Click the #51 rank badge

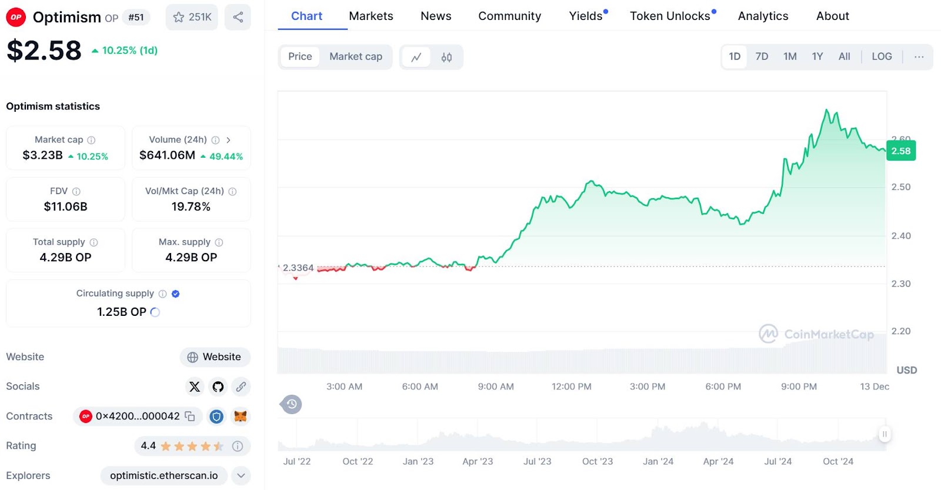tap(136, 17)
